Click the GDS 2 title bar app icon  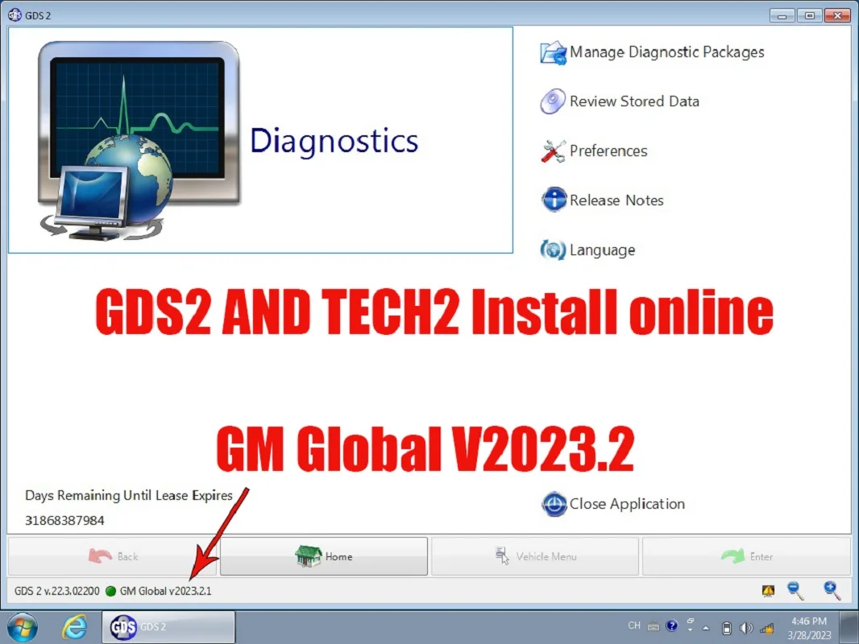[x=15, y=14]
